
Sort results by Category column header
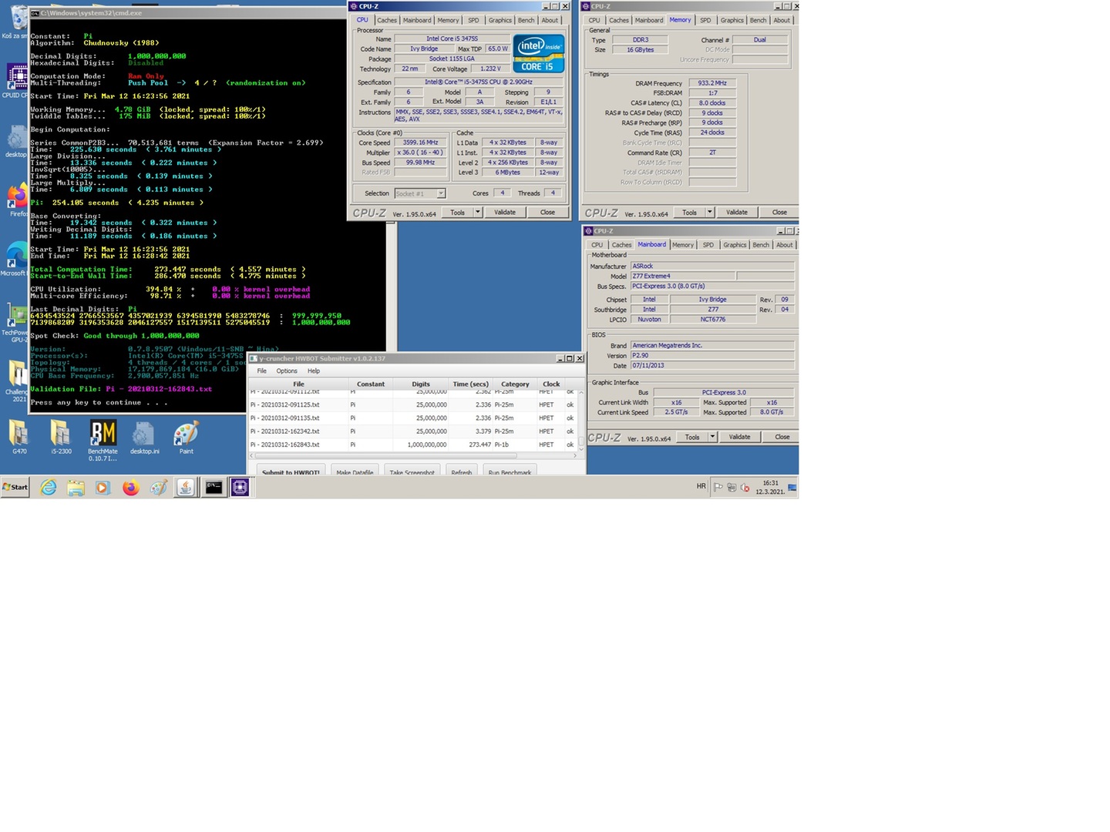(515, 384)
